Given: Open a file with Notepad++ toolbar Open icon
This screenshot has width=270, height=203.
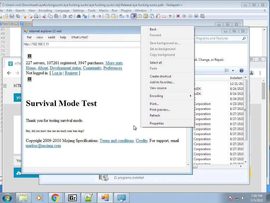Looking at the screenshot, I should 6,16.
